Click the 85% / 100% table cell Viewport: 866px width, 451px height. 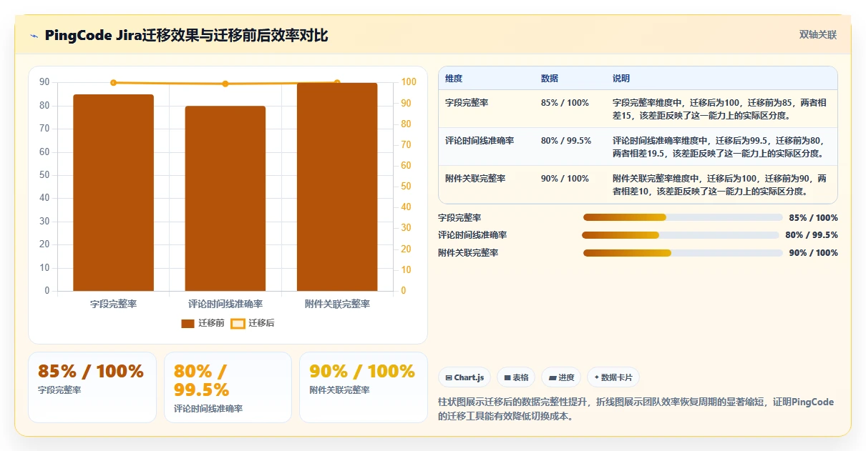[x=565, y=103]
